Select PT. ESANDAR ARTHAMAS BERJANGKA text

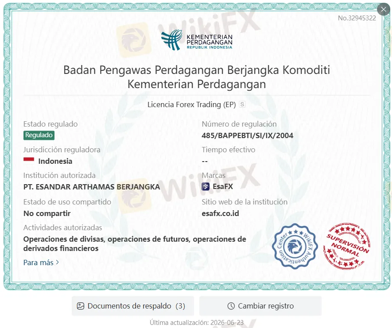92,187
